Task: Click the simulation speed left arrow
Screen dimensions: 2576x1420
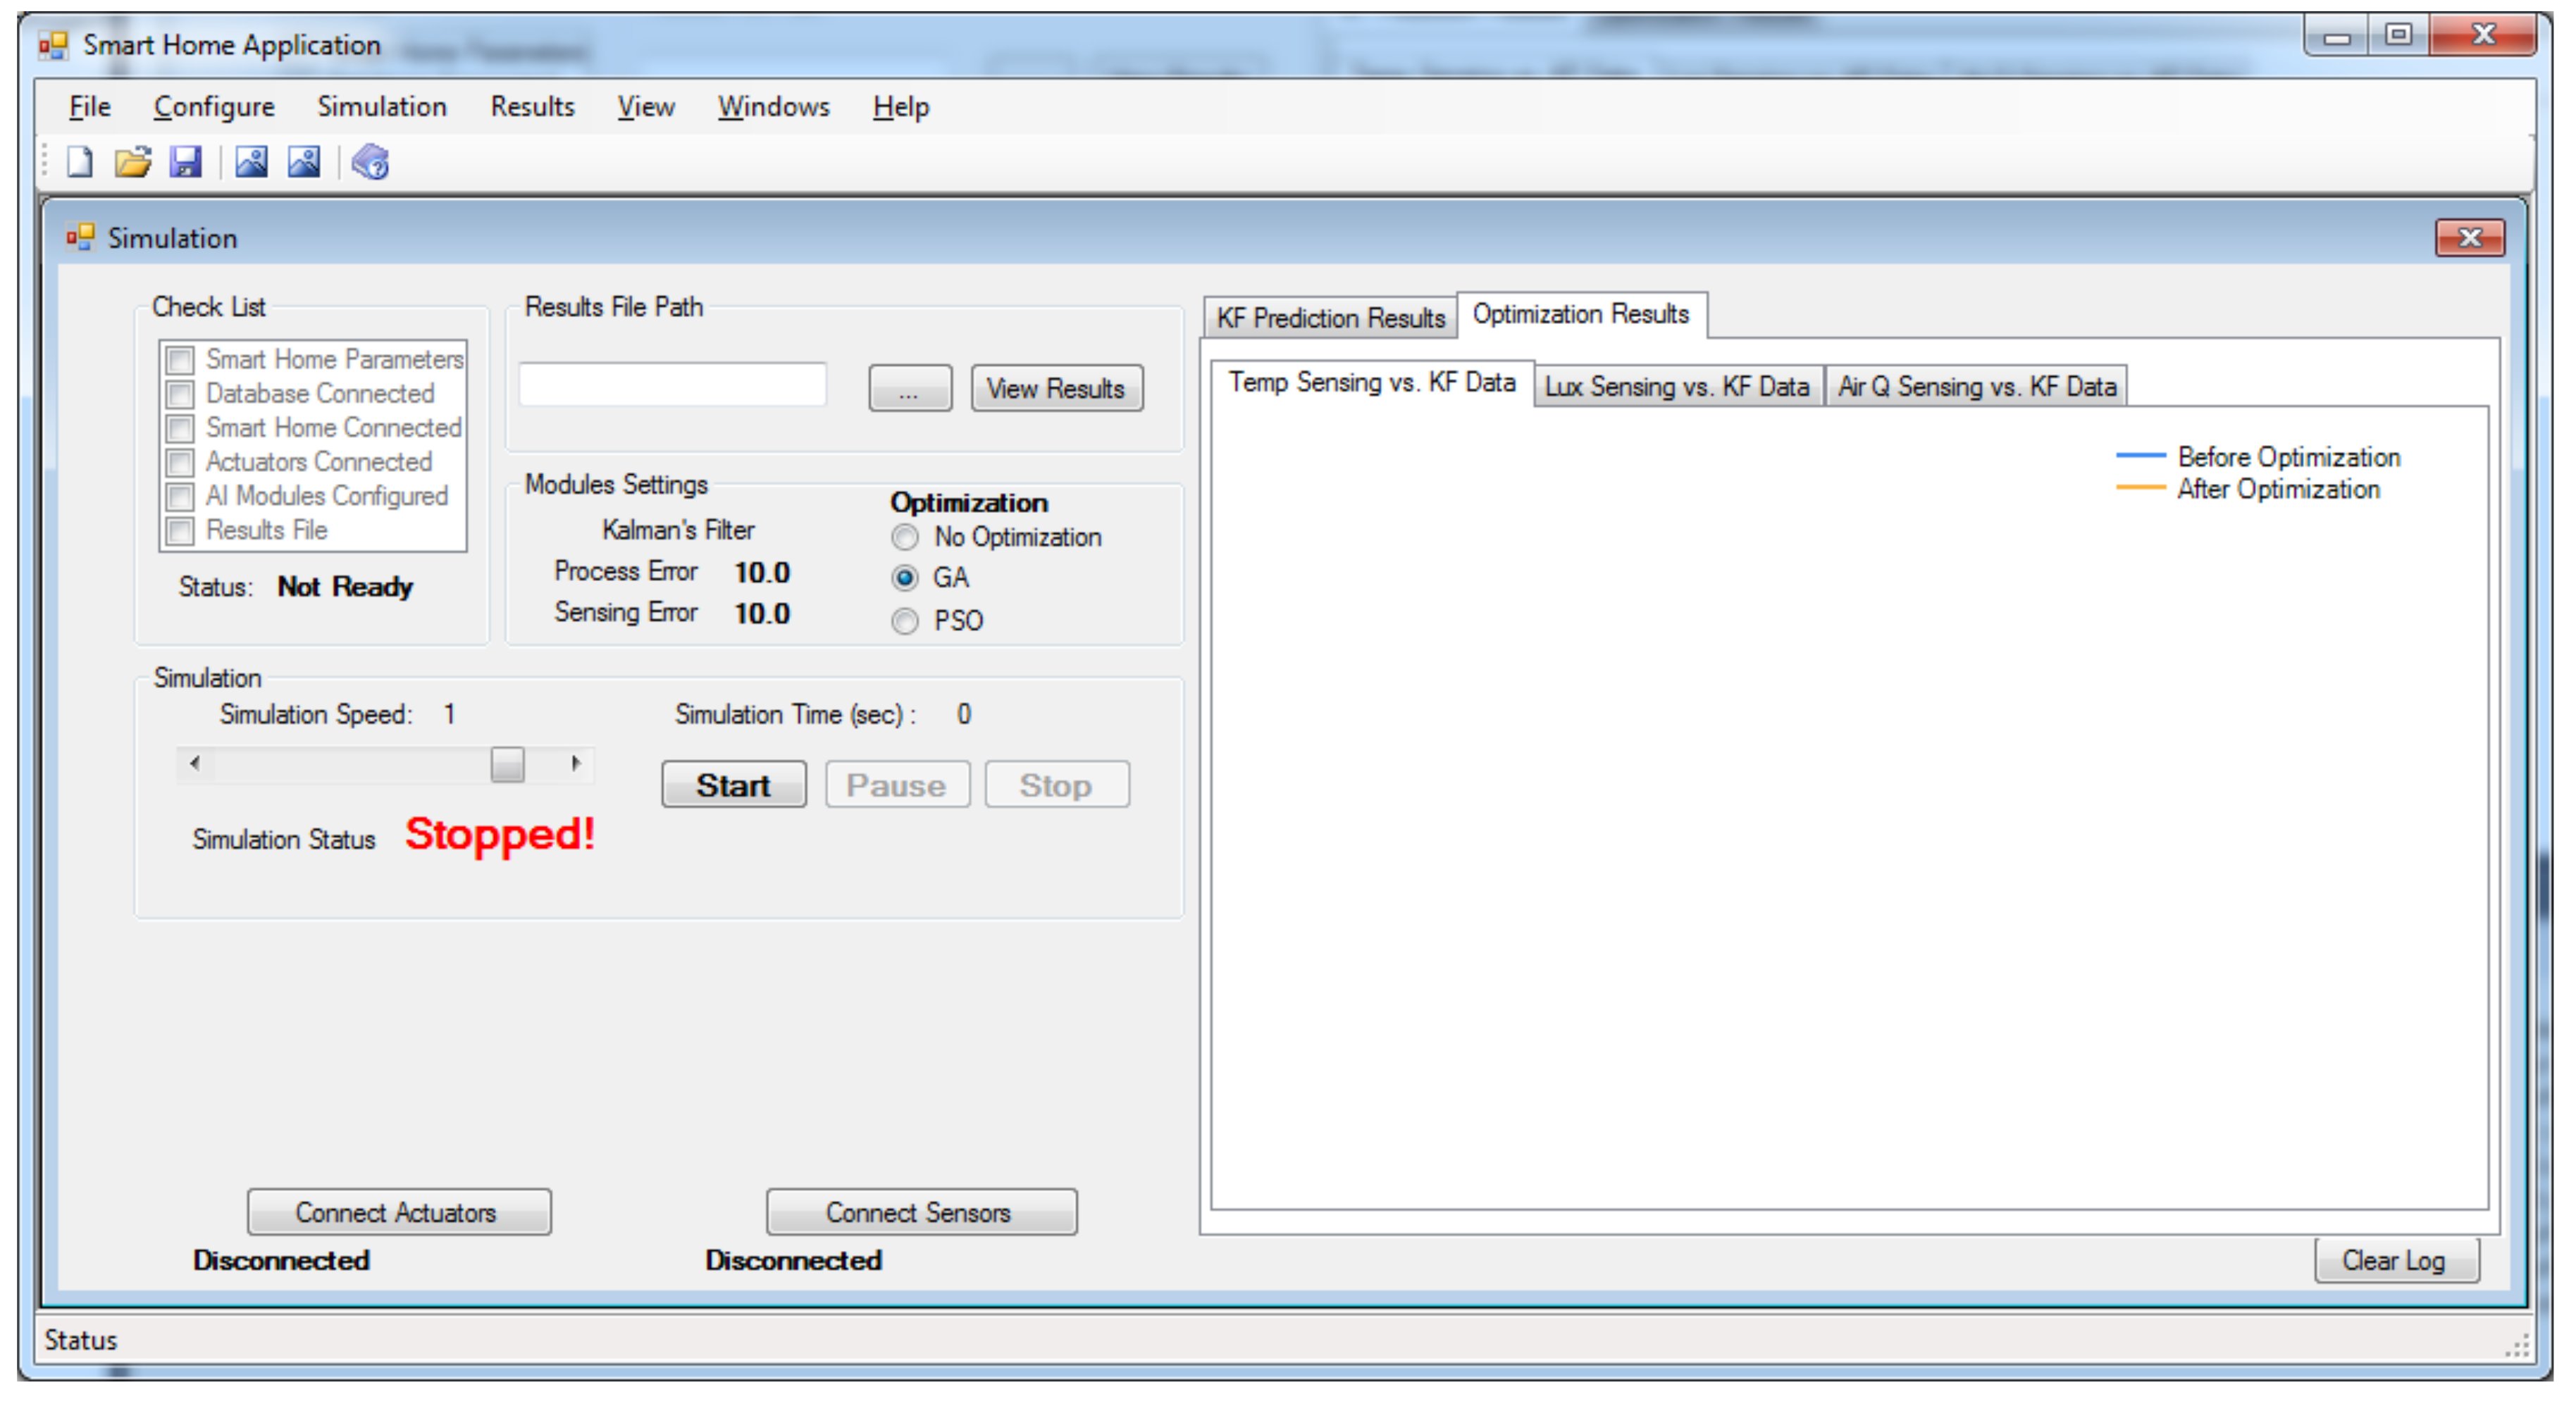Action: point(195,764)
